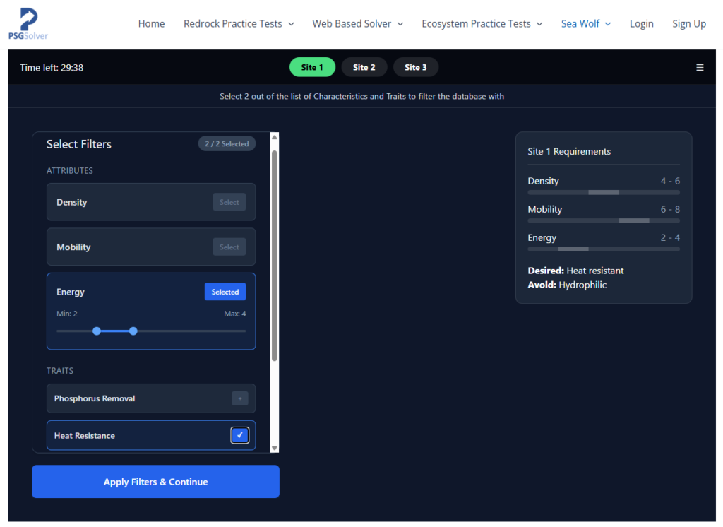Expand Ecosystem Practice Tests dropdown

click(x=482, y=24)
